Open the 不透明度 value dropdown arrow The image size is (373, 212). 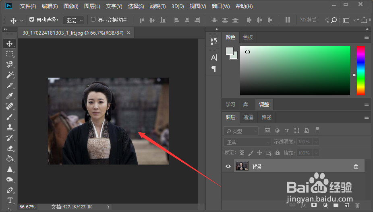click(x=316, y=142)
